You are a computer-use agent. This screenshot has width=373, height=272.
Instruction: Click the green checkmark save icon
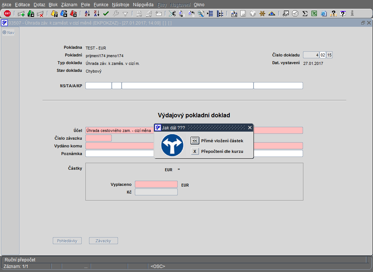pyautogui.click(x=106, y=14)
